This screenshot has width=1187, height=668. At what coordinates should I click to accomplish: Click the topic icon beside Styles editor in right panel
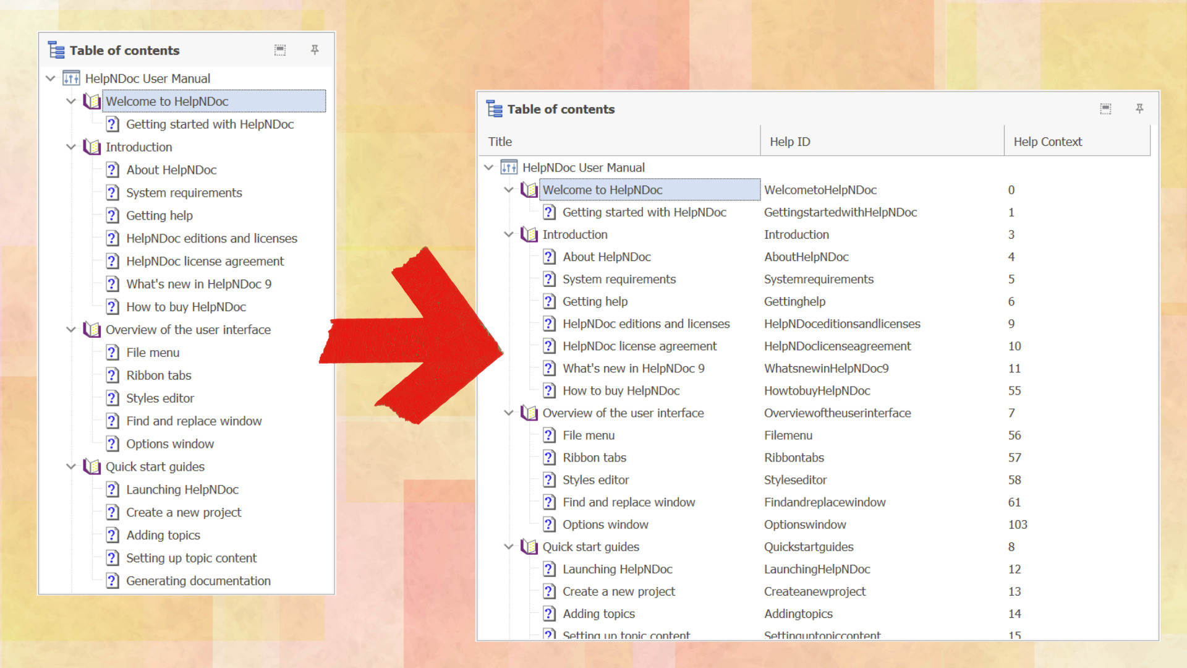549,479
